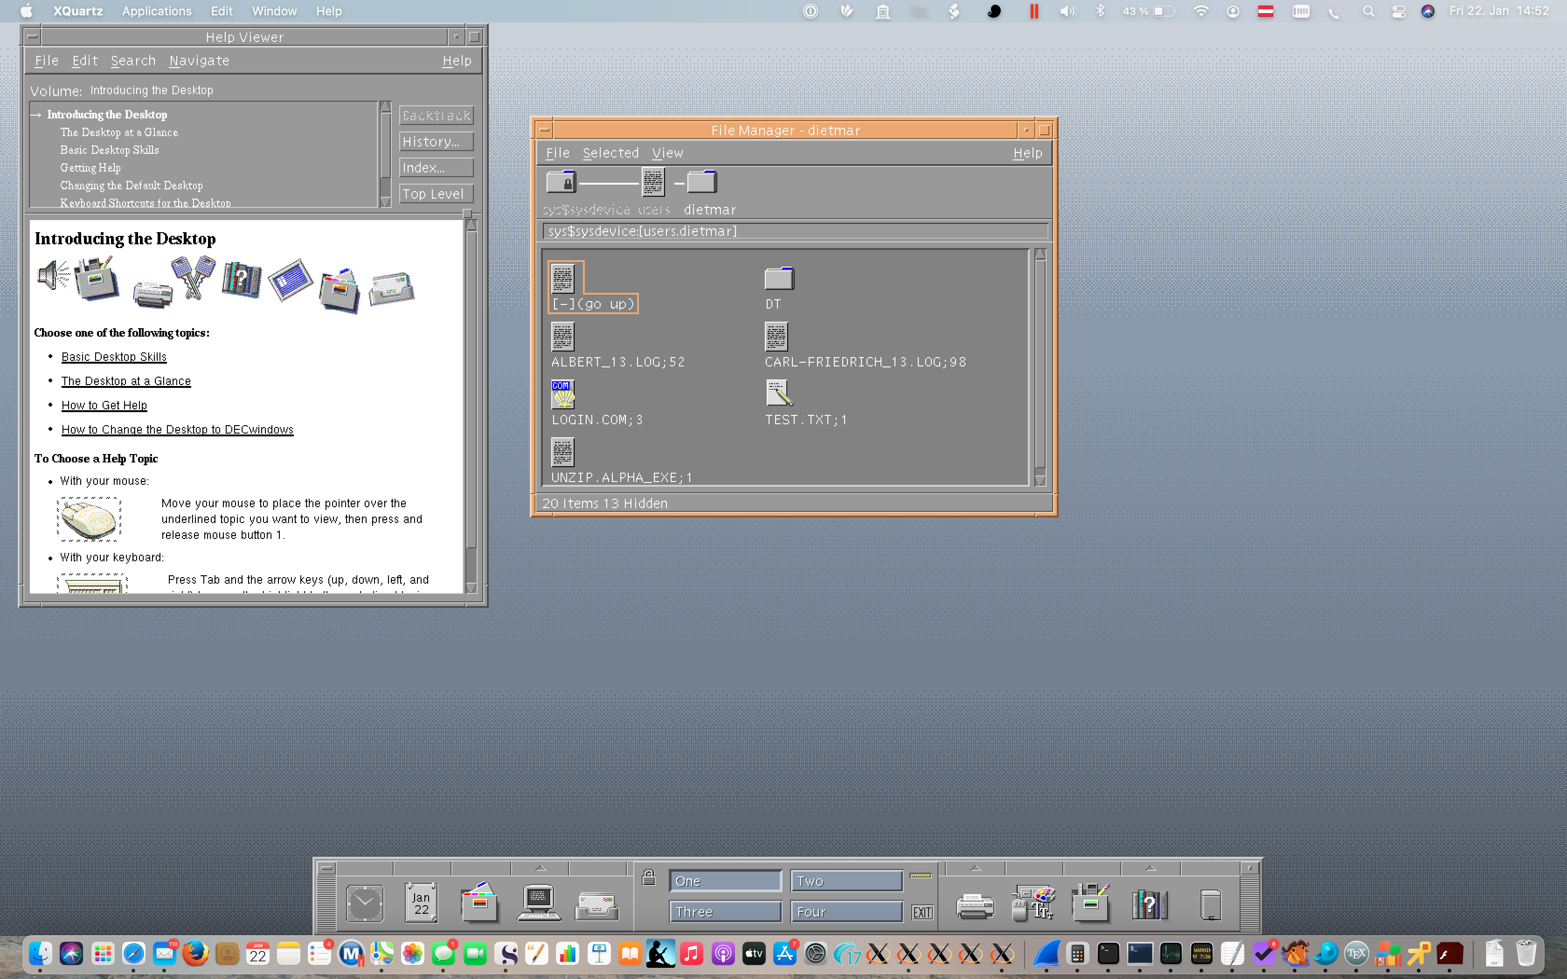The height and width of the screenshot is (979, 1567).
Task: Click the terminal computer panel icon
Action: pos(539,903)
